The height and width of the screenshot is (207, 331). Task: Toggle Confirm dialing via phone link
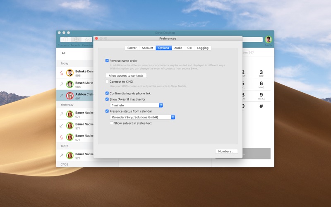coord(107,93)
